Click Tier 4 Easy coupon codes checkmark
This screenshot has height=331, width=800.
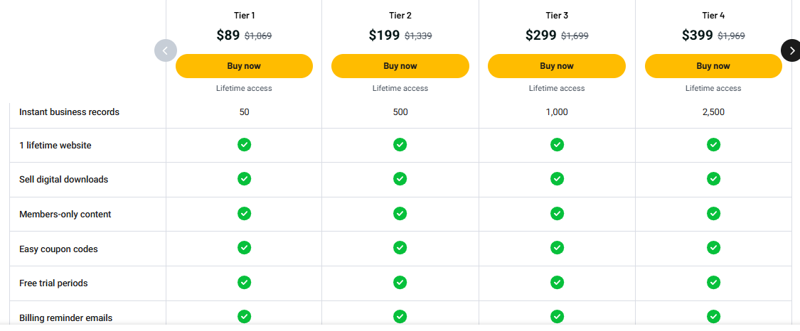[x=713, y=247]
